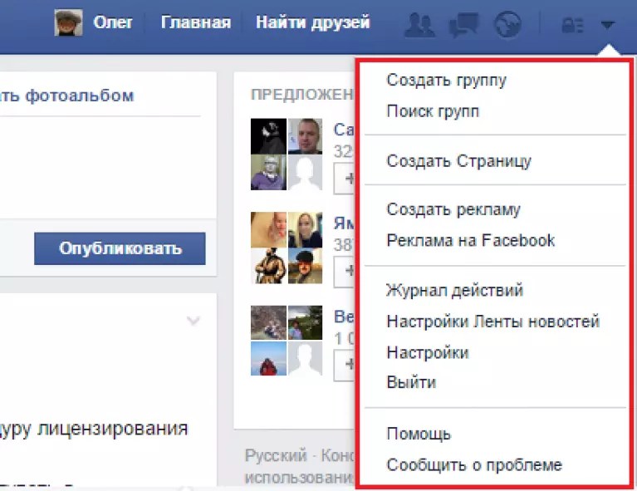The width and height of the screenshot is (637, 491).
Task: Open Реклама на Facebook entry
Action: click(470, 240)
